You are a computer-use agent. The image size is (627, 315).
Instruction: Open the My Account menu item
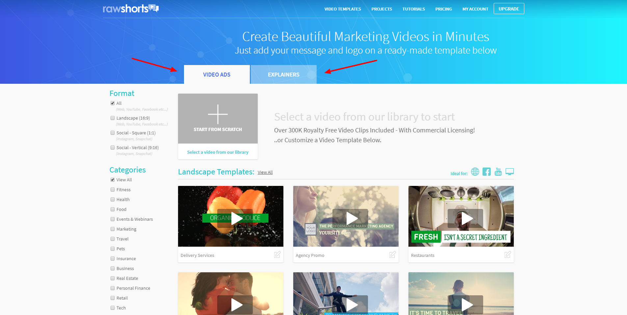(x=475, y=9)
